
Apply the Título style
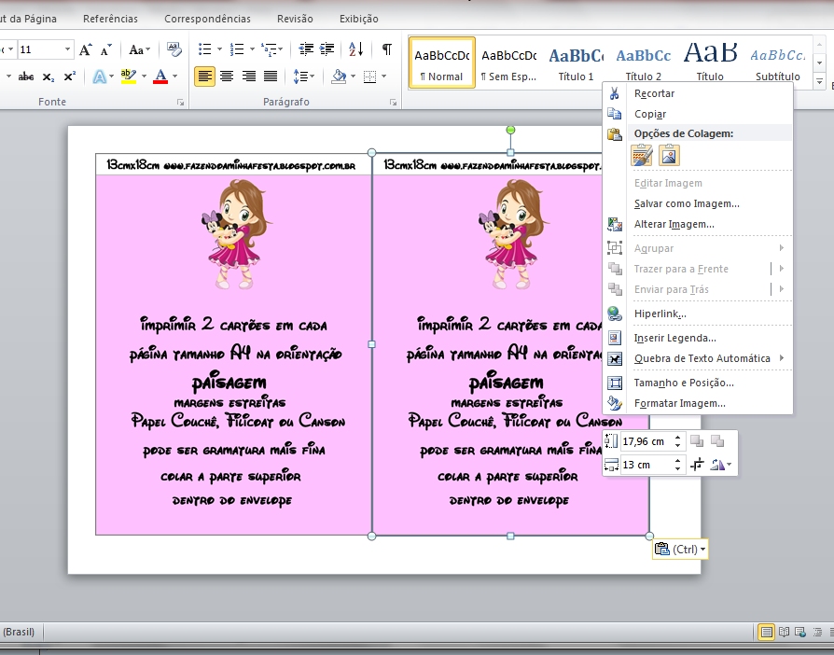710,63
